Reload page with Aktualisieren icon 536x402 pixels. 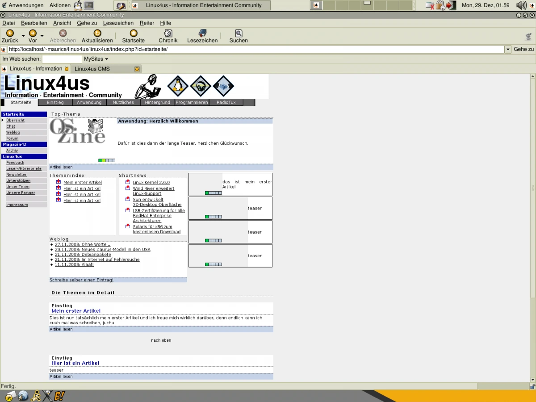tap(97, 33)
